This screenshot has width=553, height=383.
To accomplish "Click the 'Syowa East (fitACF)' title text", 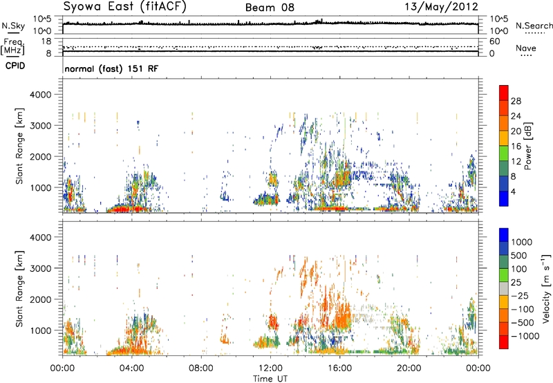I will 125,6.
